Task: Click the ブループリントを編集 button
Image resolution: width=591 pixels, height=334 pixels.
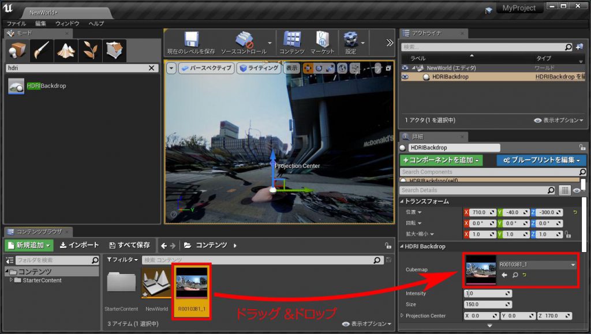Action: 541,160
